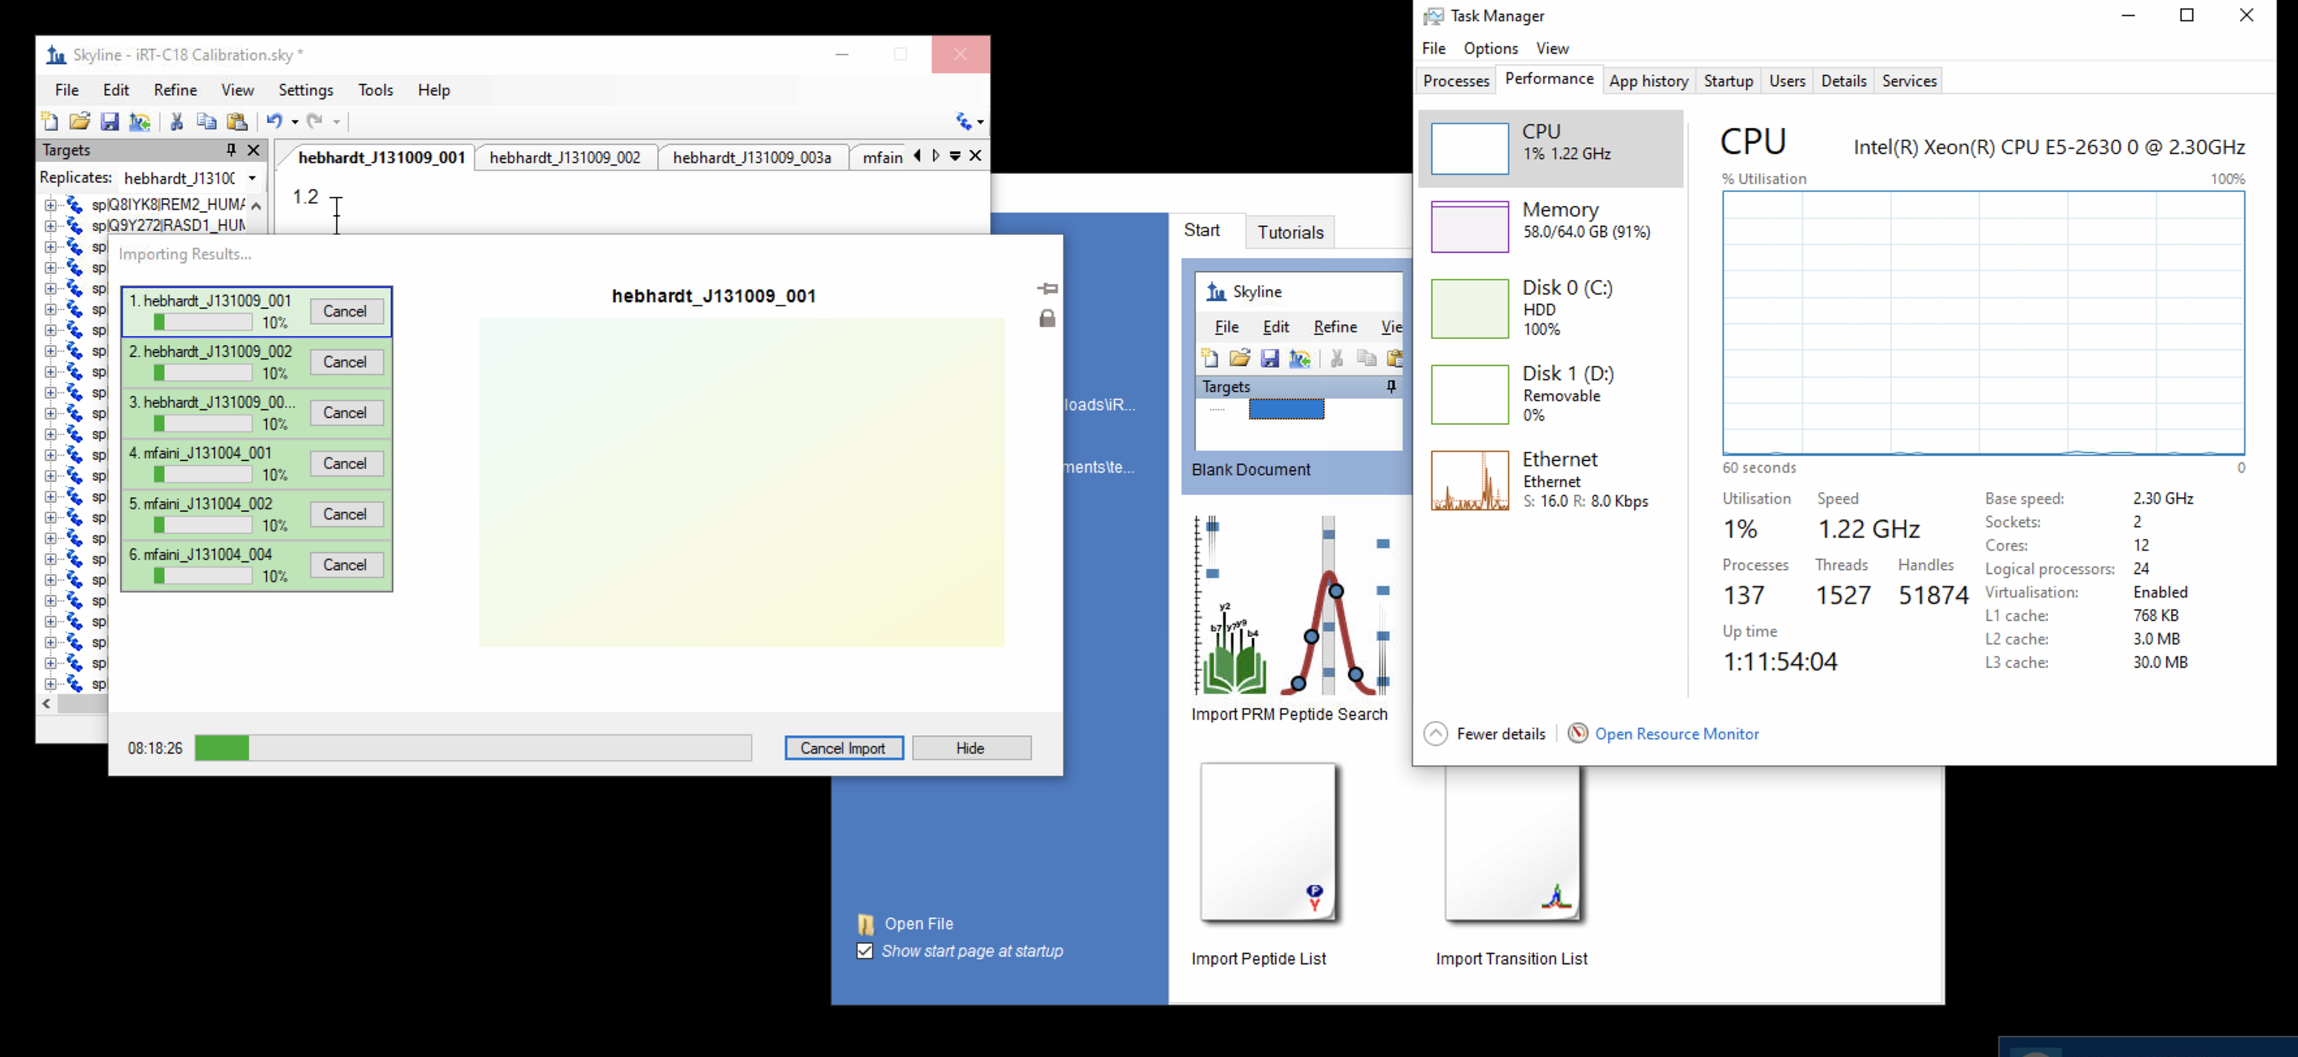
Task: Click the Import Peptide List icon
Action: click(x=1268, y=843)
